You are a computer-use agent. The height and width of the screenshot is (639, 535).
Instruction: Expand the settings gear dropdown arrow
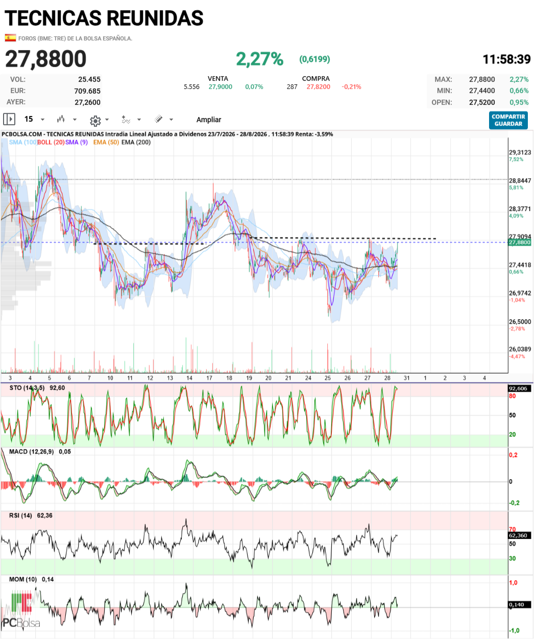pyautogui.click(x=107, y=120)
